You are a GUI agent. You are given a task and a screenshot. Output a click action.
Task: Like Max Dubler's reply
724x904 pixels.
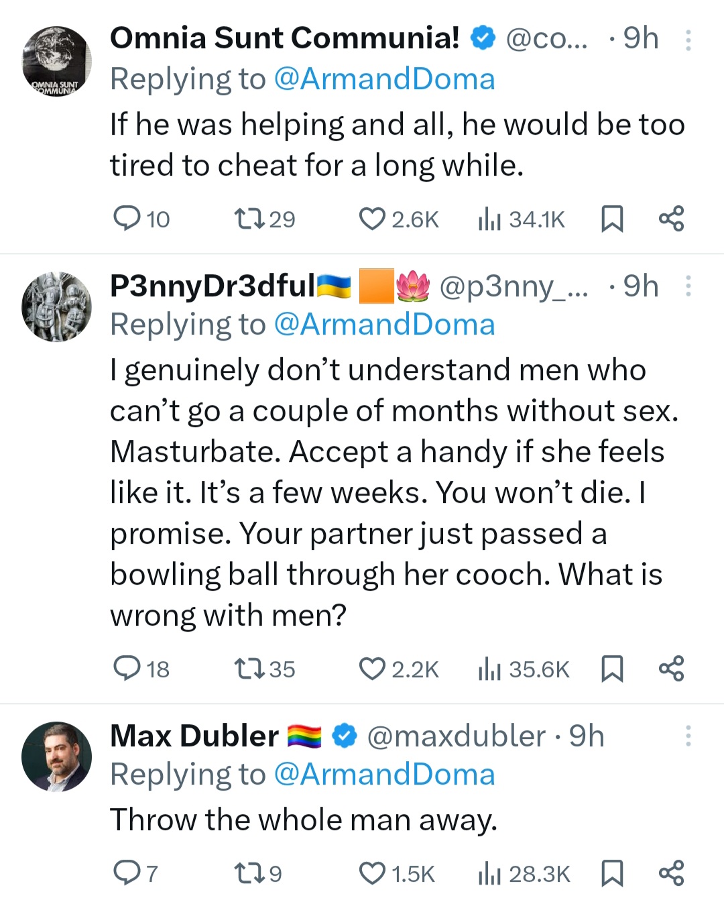[x=372, y=873]
